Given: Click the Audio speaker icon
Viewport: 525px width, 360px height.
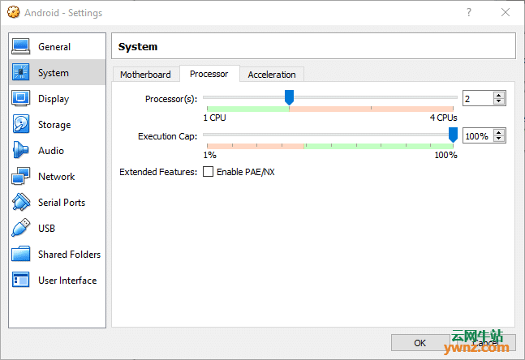Looking at the screenshot, I should 21,150.
